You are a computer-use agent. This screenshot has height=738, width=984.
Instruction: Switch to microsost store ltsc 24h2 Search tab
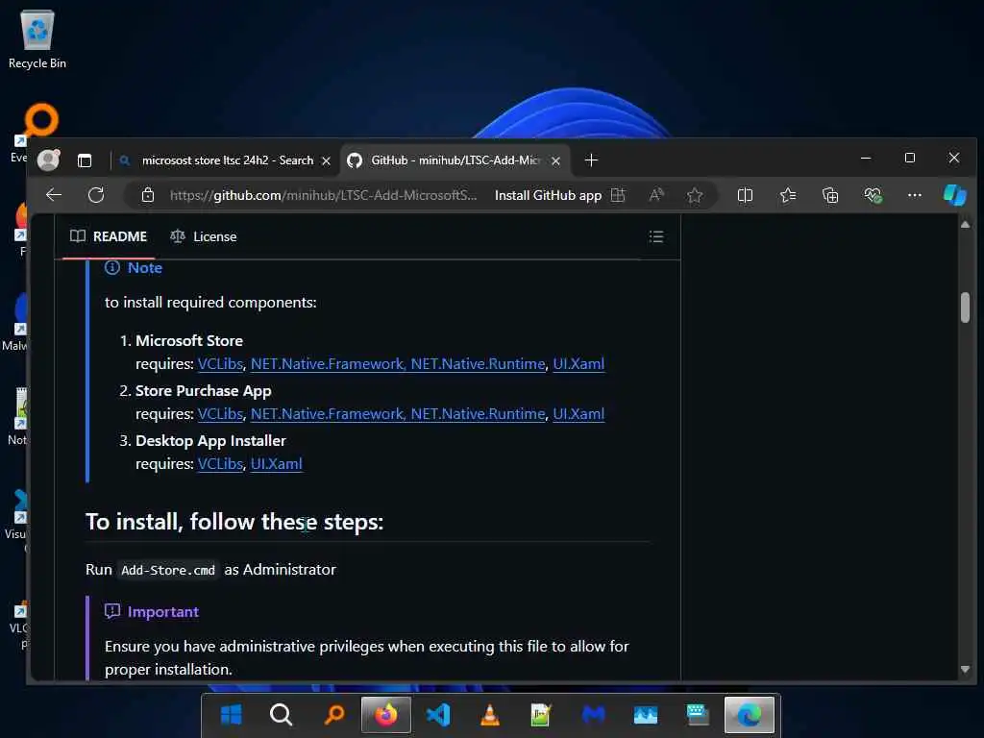pyautogui.click(x=227, y=160)
